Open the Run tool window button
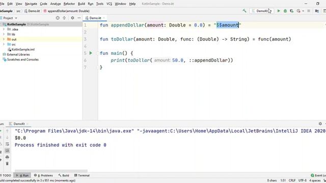This screenshot has height=183, width=326. pyautogui.click(x=22, y=175)
